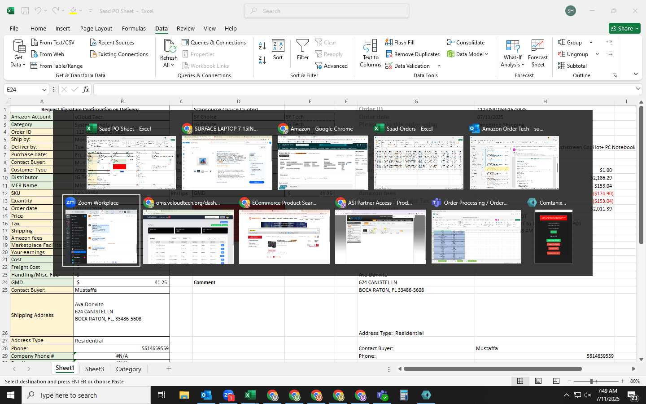The width and height of the screenshot is (646, 404).
Task: Open File Explorer from taskbar
Action: pos(184,395)
